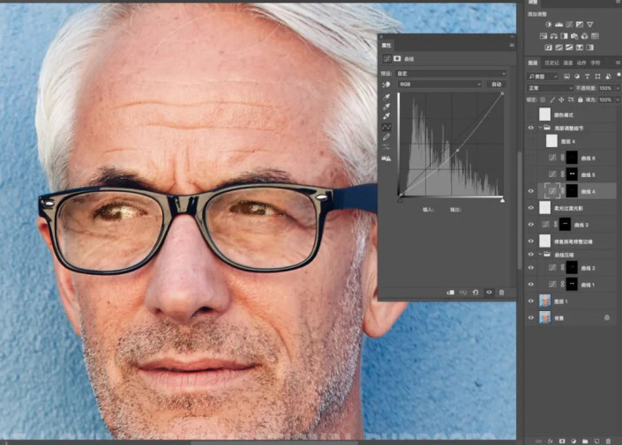This screenshot has width=622, height=445.
Task: Add a layer mask from Layers panel bottom
Action: 561,438
